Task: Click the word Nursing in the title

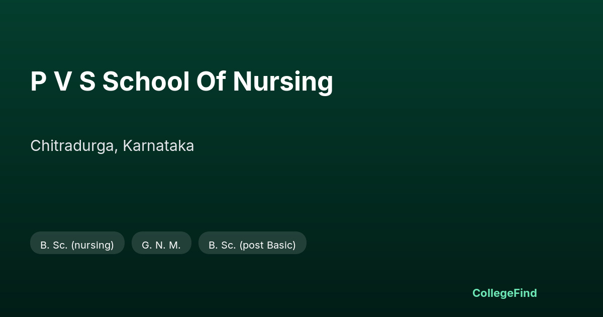Action: (283, 82)
